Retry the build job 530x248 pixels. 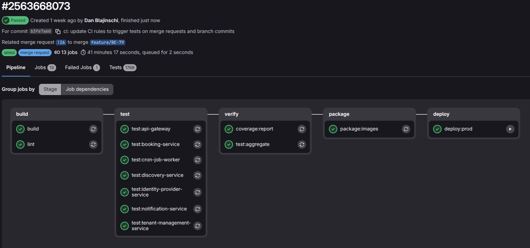[93, 129]
